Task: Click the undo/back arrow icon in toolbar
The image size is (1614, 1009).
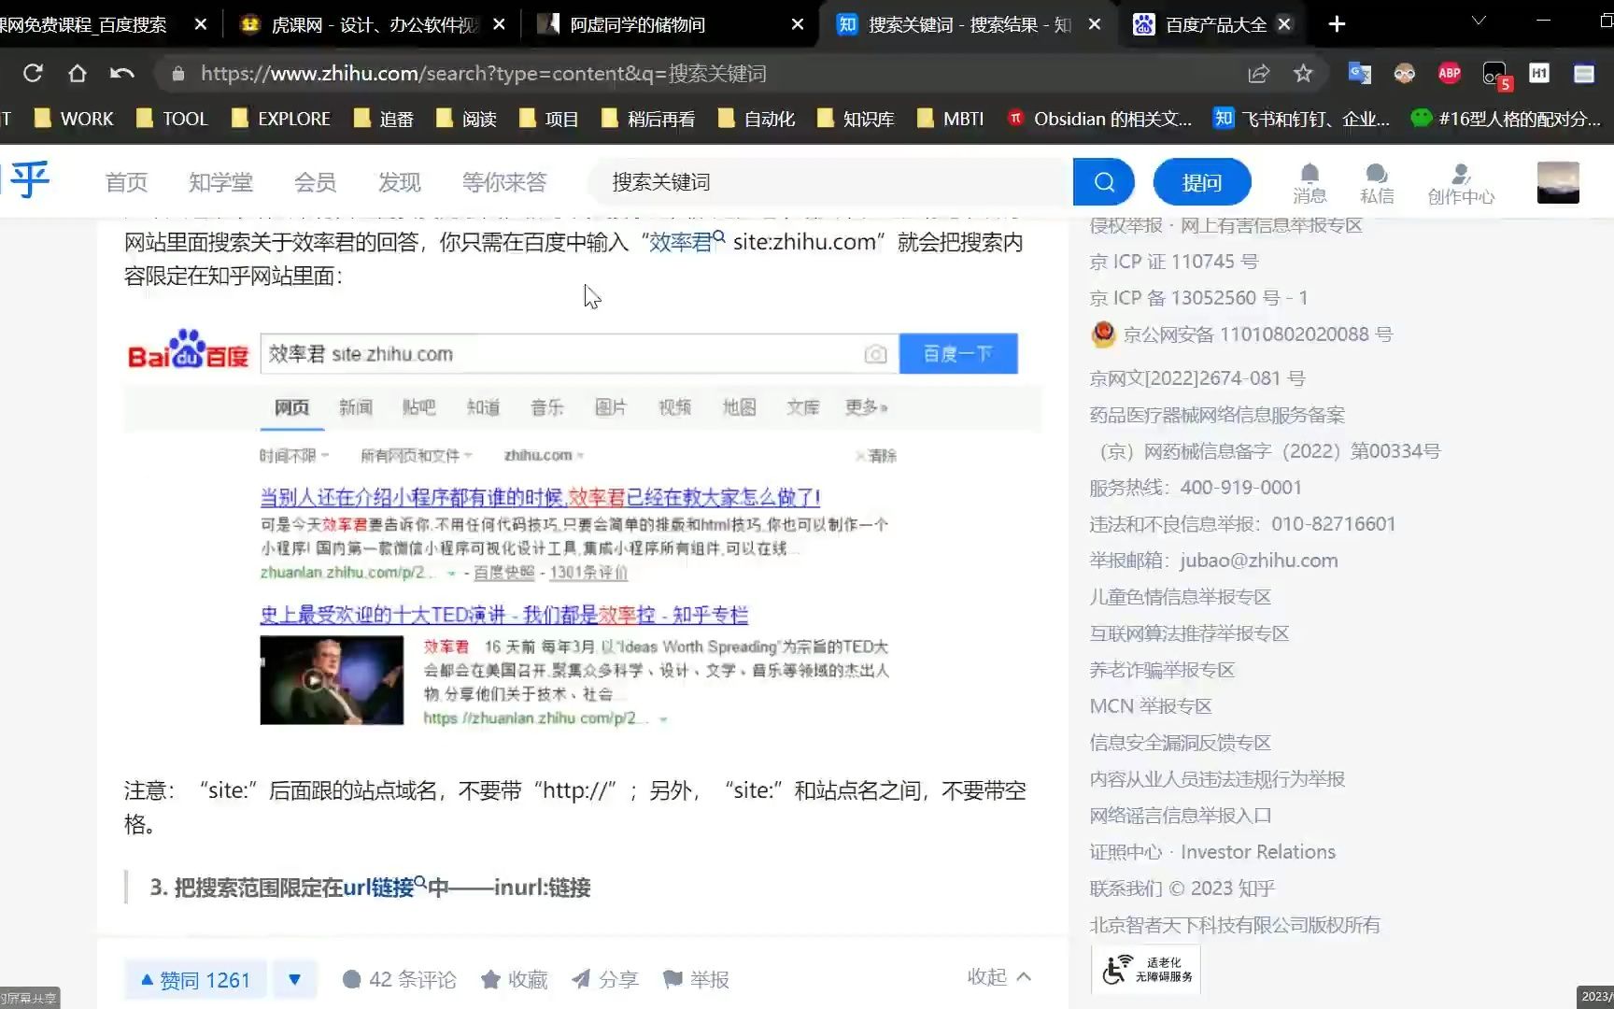Action: 122,73
